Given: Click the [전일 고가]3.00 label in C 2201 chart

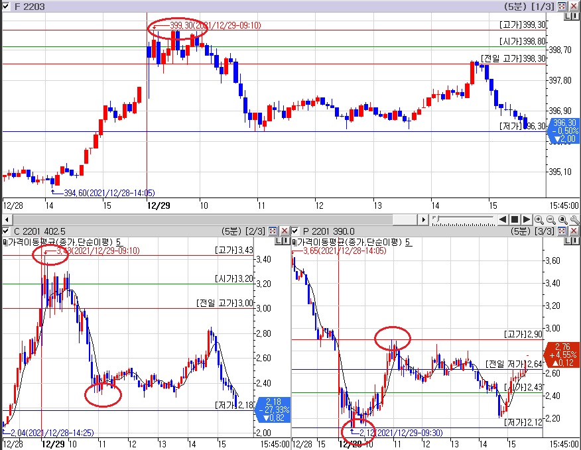Looking at the screenshot, I should (x=225, y=304).
